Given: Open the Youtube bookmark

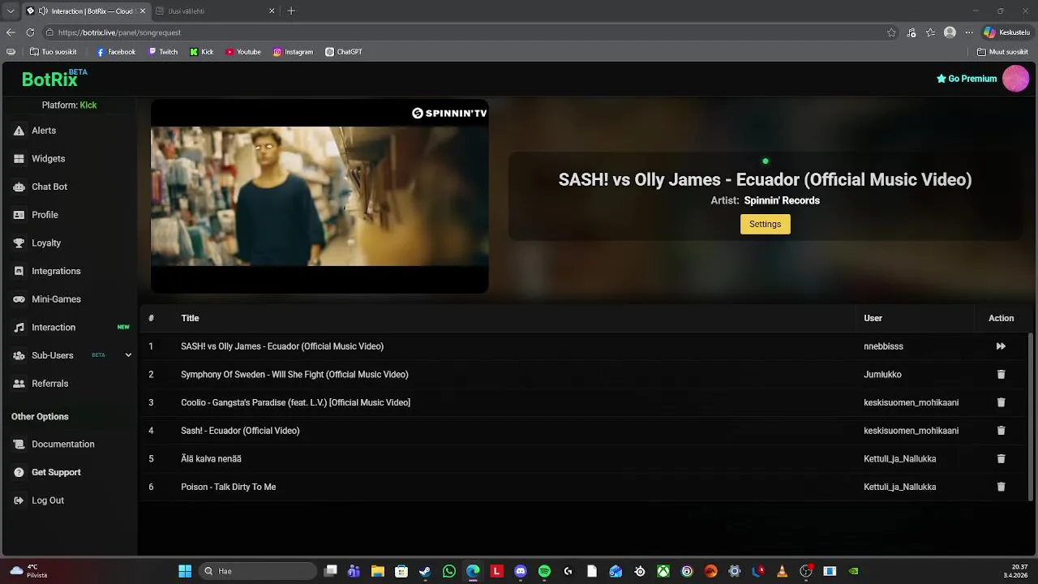Looking at the screenshot, I should coord(243,52).
